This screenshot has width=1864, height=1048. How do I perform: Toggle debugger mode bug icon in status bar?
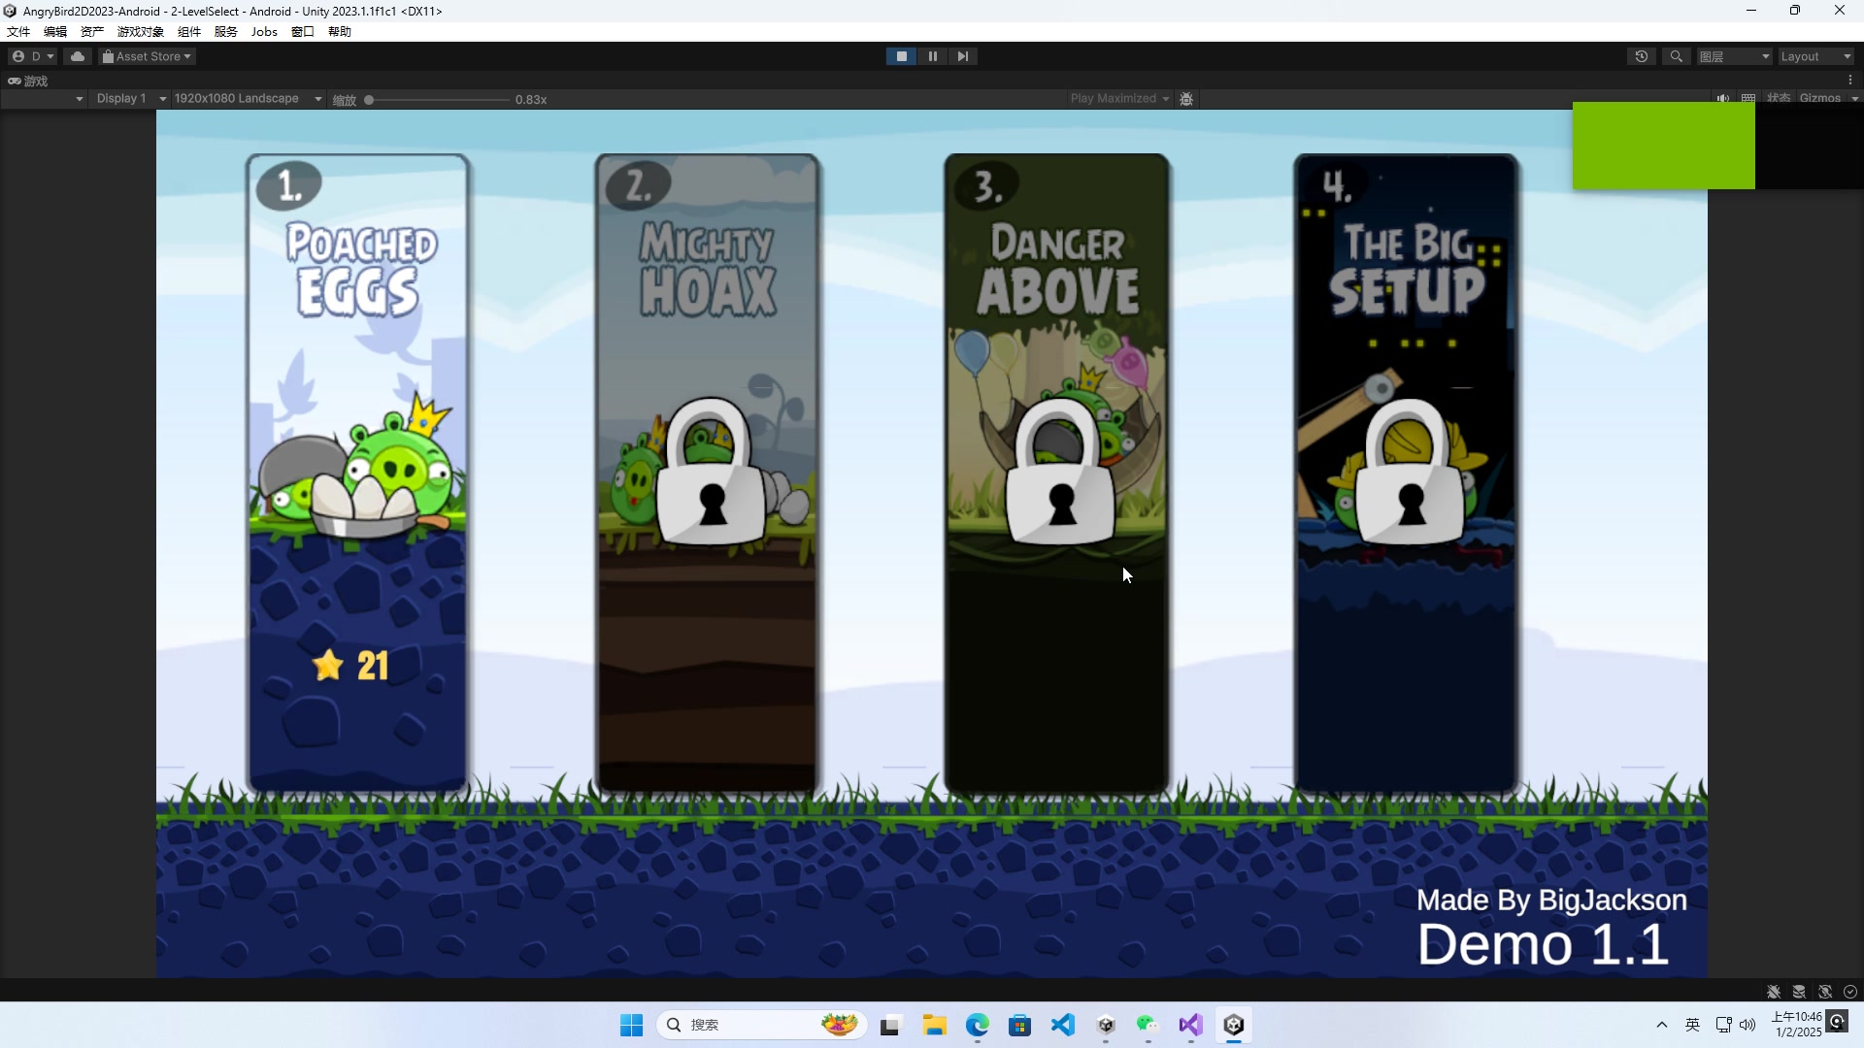[1774, 992]
